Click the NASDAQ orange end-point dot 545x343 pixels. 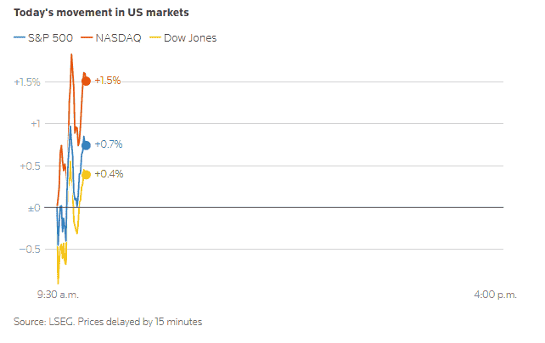86,81
